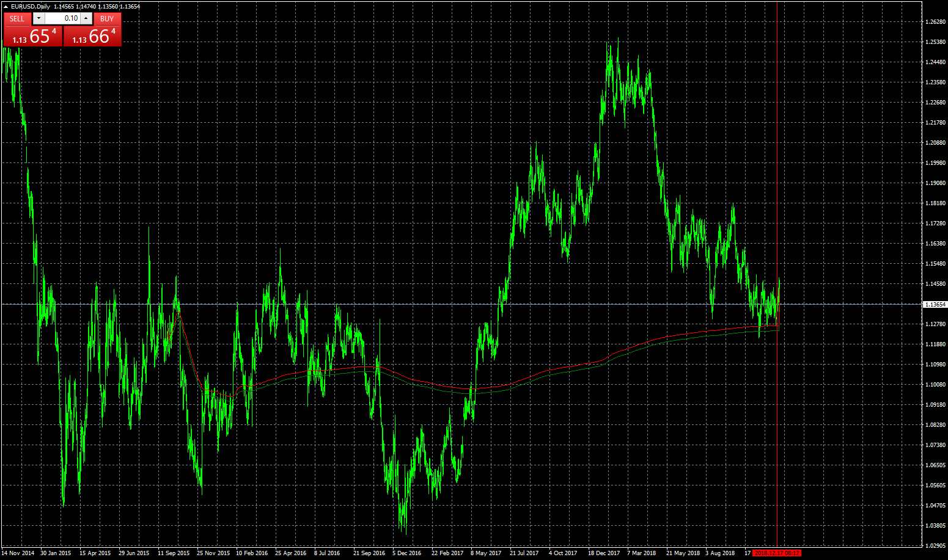
Task: Click the red crosshair date label 2018.12.17
Action: point(777,553)
